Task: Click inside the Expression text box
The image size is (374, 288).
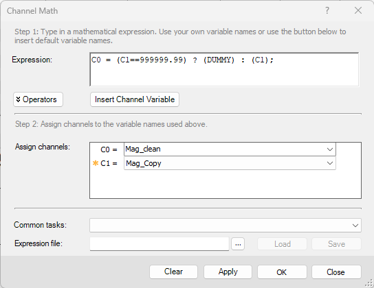Action: (x=224, y=69)
